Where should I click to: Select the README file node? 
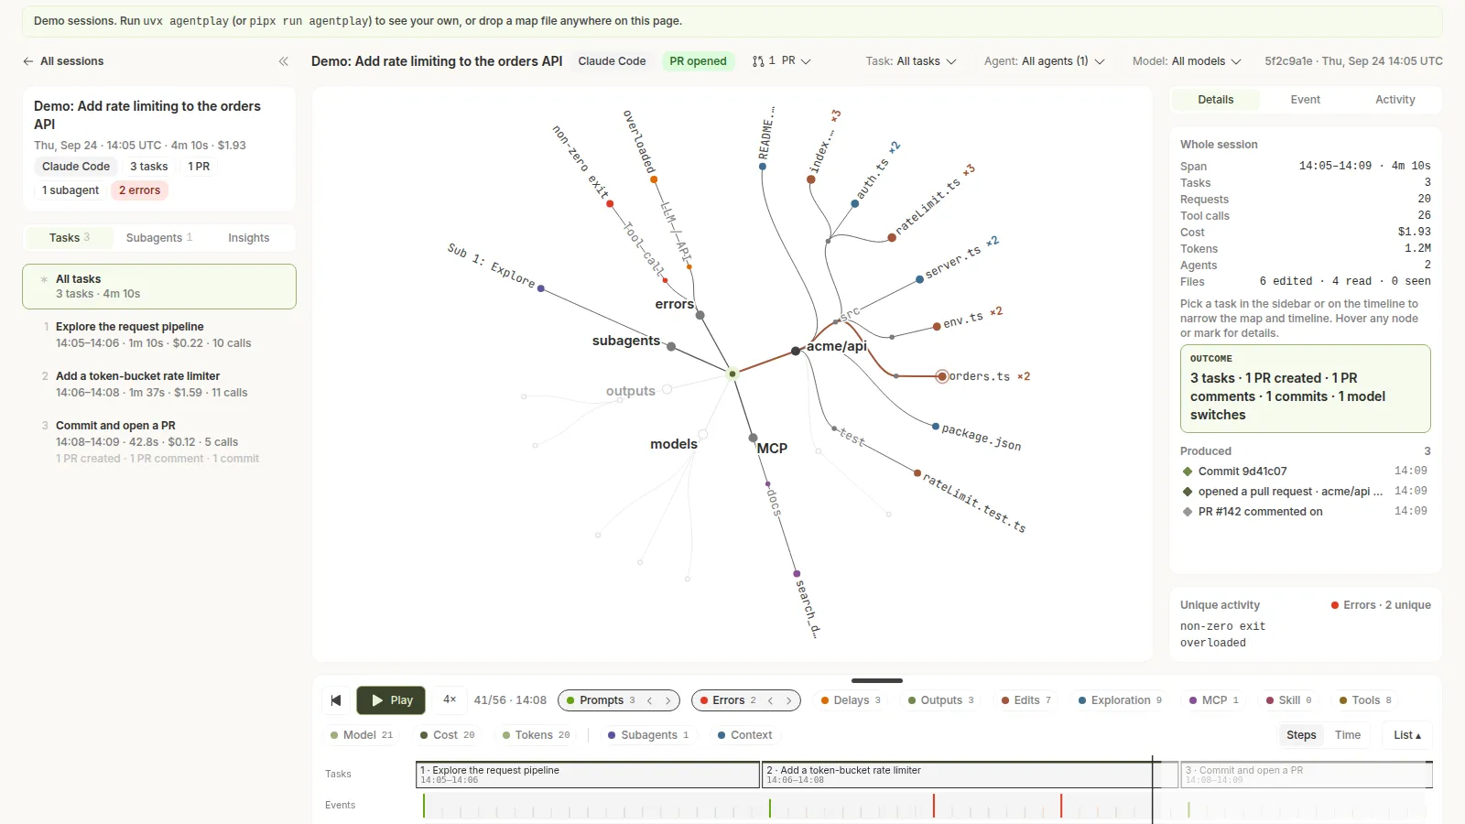click(763, 167)
